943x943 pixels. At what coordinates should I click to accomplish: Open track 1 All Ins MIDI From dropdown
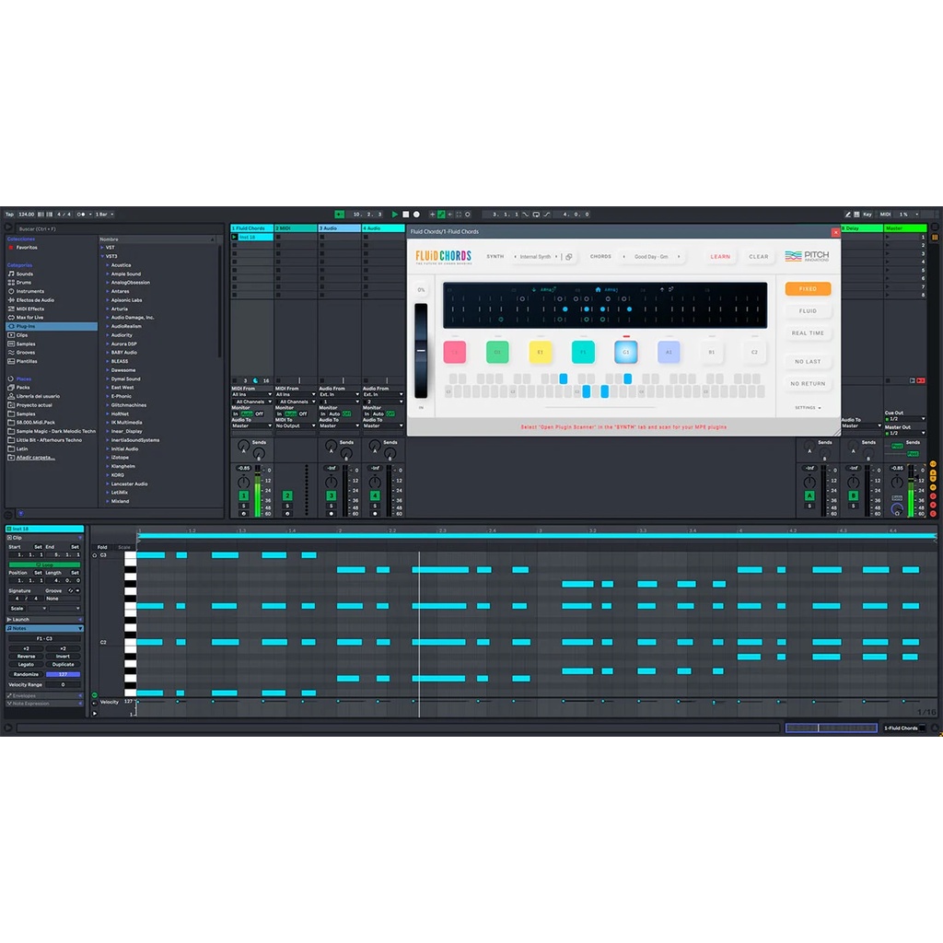[x=252, y=394]
